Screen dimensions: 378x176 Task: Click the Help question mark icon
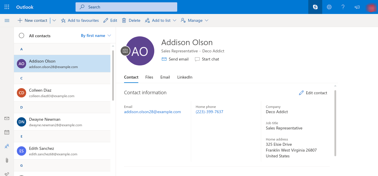click(x=343, y=7)
